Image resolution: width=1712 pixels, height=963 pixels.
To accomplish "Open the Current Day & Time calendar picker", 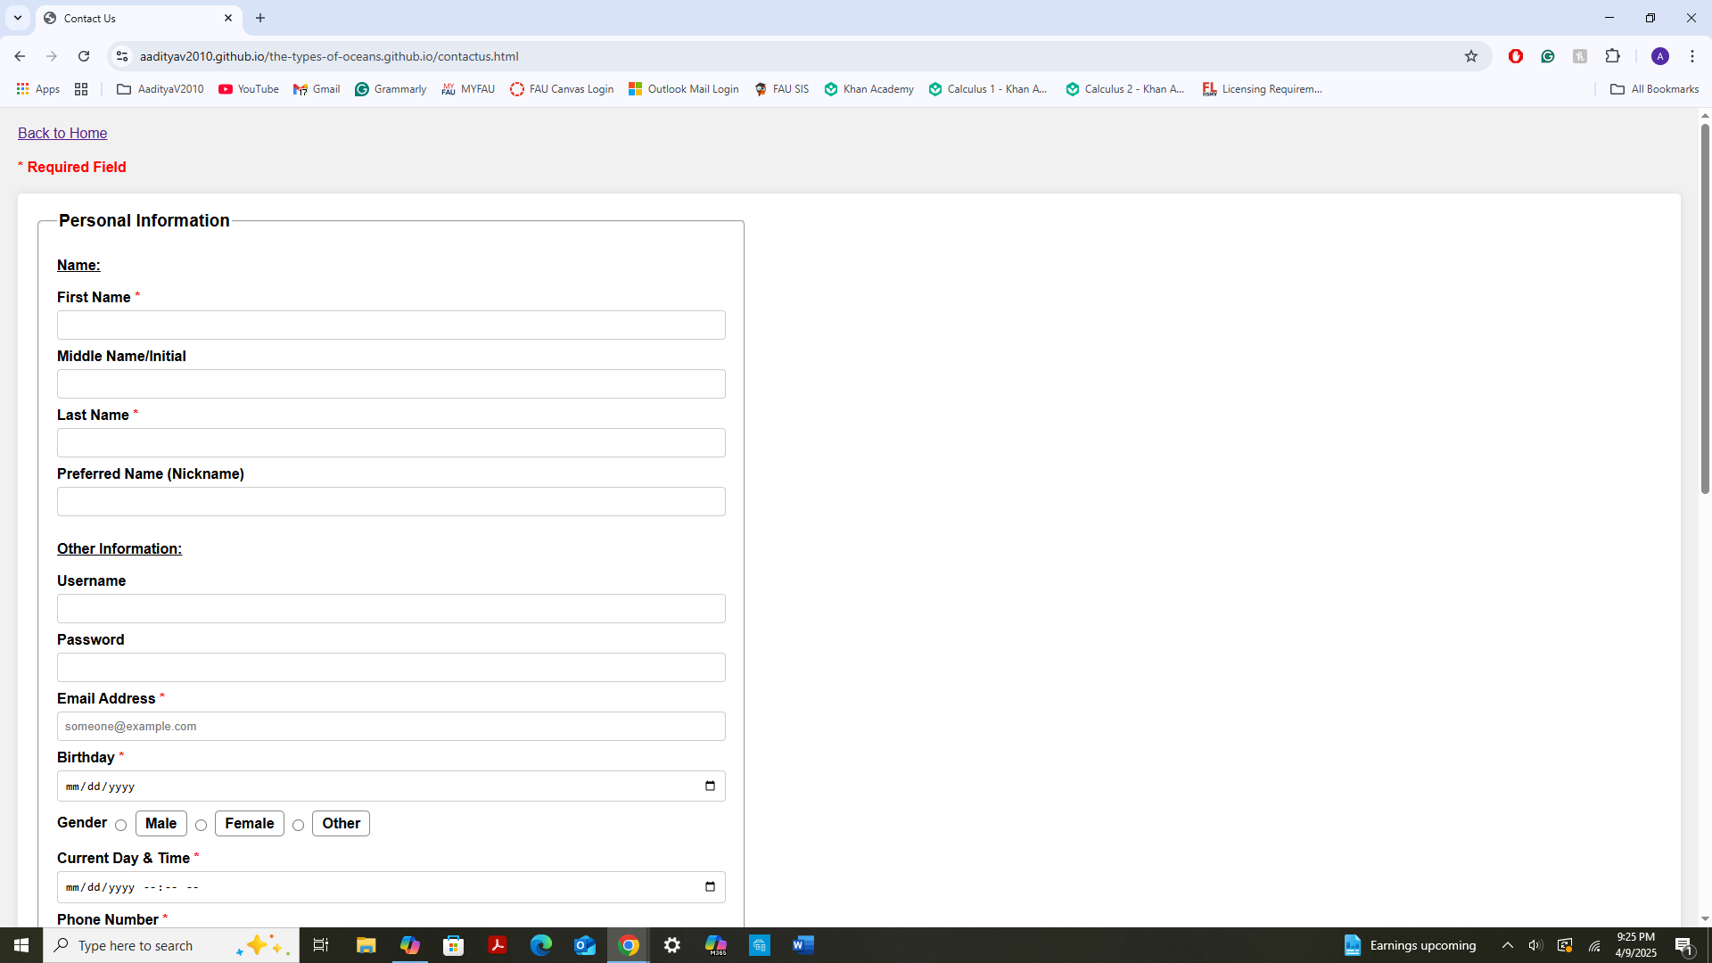I will tap(710, 887).
